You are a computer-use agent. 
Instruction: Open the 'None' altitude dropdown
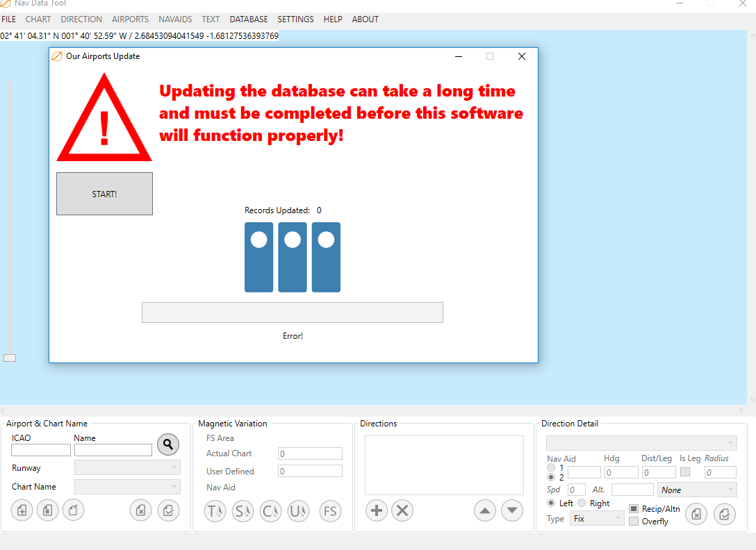click(696, 490)
